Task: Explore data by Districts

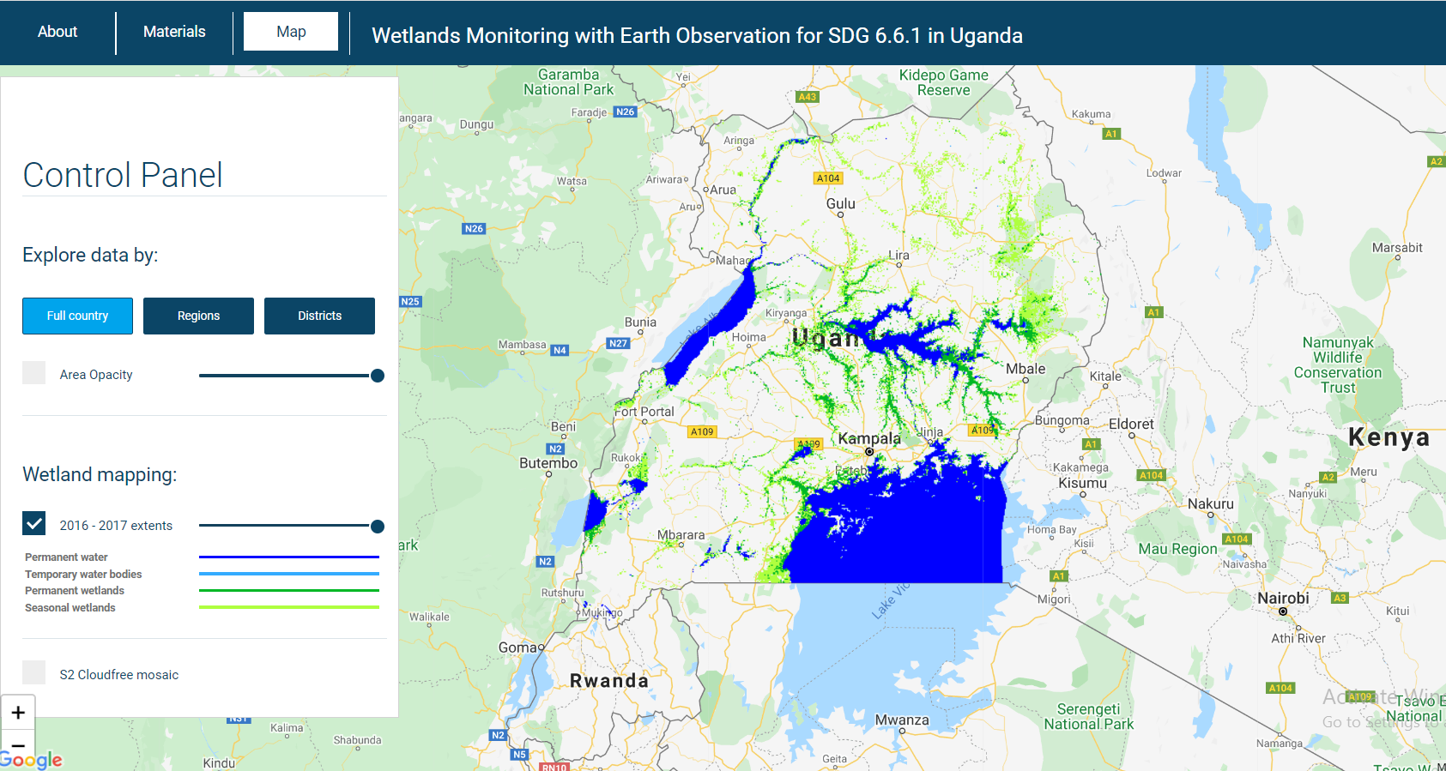Action: coord(319,316)
